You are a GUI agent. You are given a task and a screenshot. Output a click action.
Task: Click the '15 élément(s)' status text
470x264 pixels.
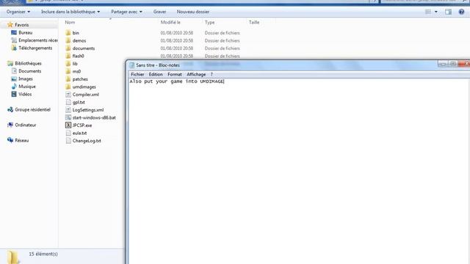point(43,254)
